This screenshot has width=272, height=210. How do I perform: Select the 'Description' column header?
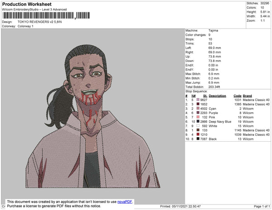pos(217,96)
